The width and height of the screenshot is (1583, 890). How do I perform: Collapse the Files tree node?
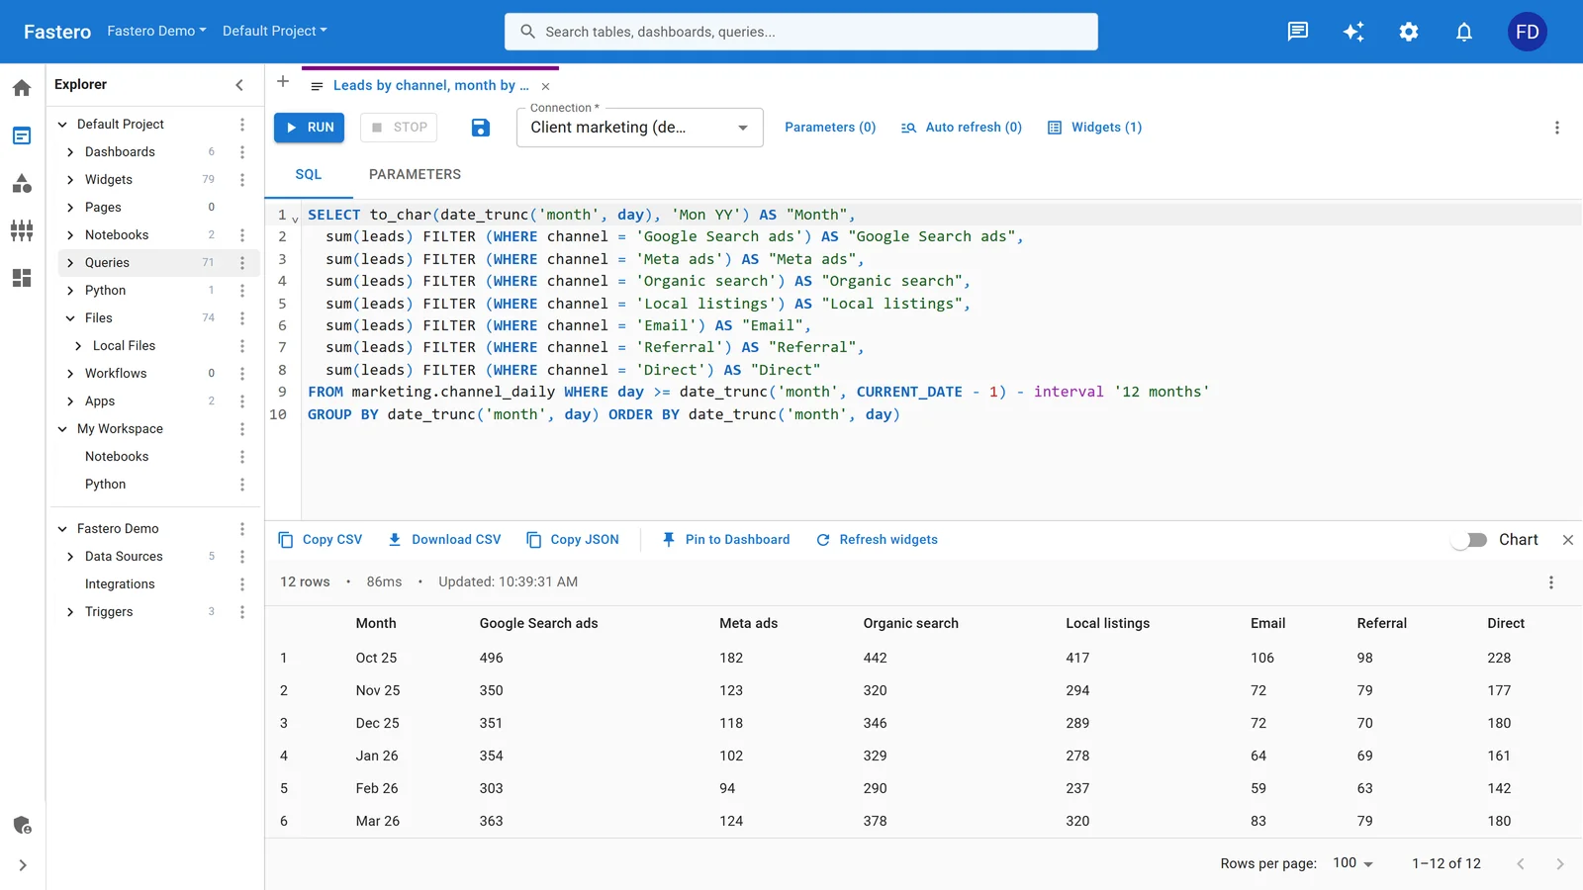click(70, 318)
